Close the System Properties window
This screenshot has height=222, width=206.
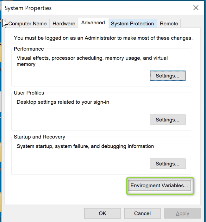point(196,8)
